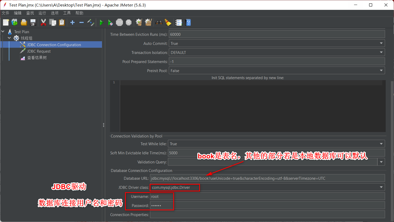
Task: Open the Templates icon
Action: 15,23
